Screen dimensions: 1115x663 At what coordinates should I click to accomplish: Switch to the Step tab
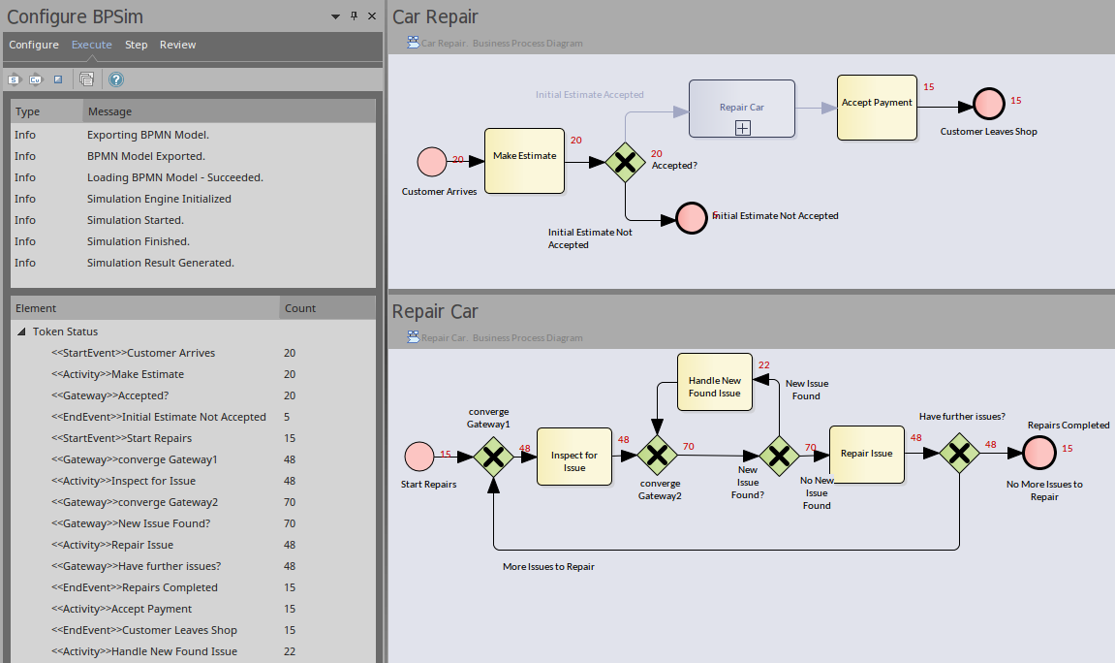(137, 45)
